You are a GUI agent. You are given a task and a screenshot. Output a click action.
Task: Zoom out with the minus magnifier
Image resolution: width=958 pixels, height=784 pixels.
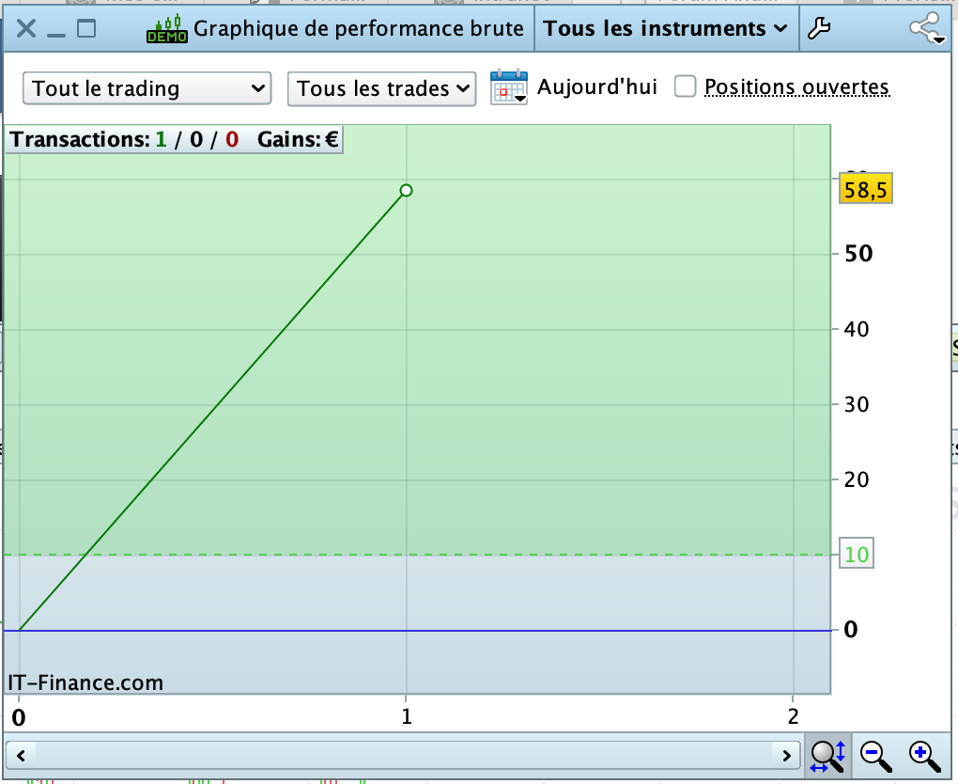(x=875, y=756)
